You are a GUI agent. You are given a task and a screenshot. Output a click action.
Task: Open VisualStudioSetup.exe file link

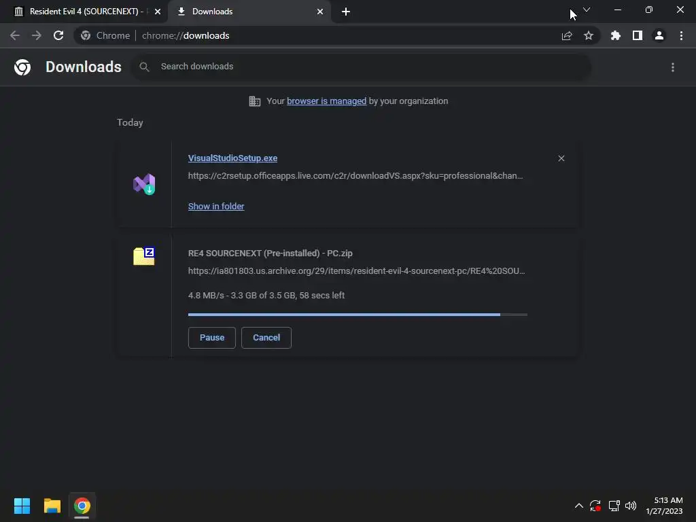[x=232, y=158]
